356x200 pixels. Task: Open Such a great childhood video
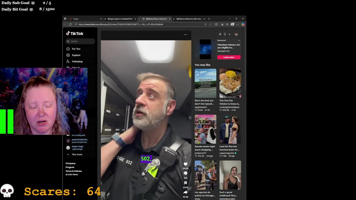[230, 175]
